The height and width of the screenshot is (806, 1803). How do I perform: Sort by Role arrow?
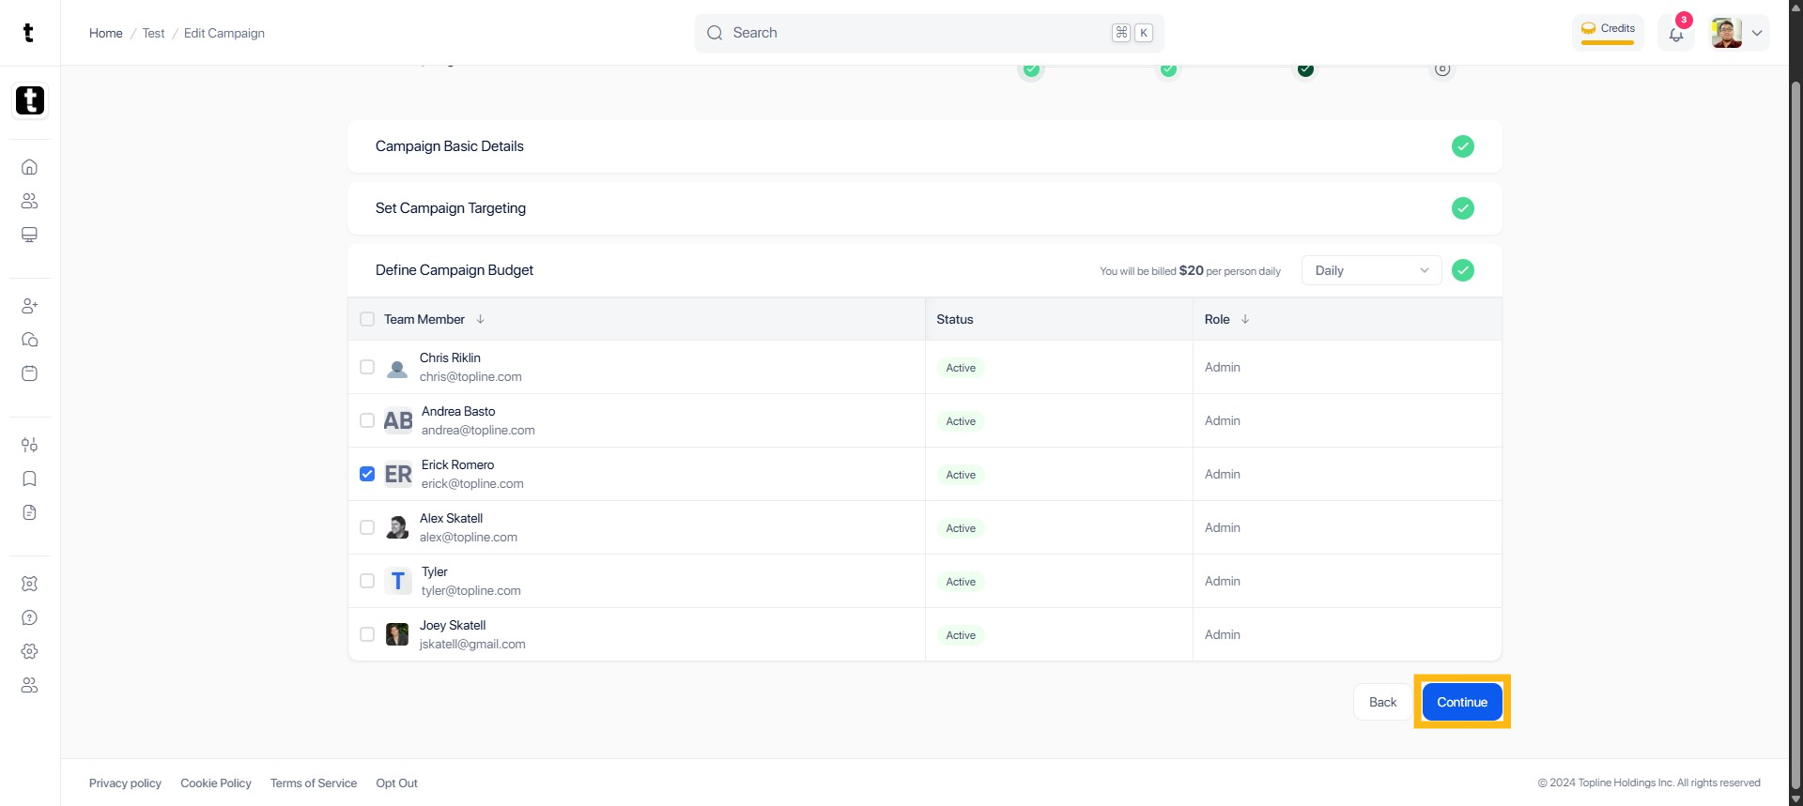[1245, 319]
